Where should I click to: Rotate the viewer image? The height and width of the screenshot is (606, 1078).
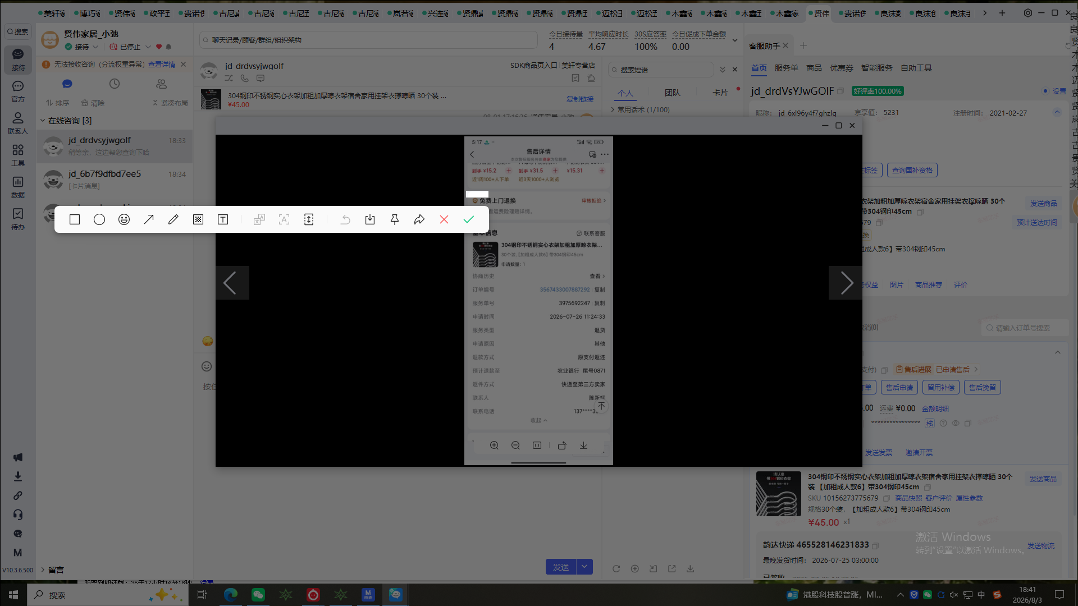tap(562, 445)
